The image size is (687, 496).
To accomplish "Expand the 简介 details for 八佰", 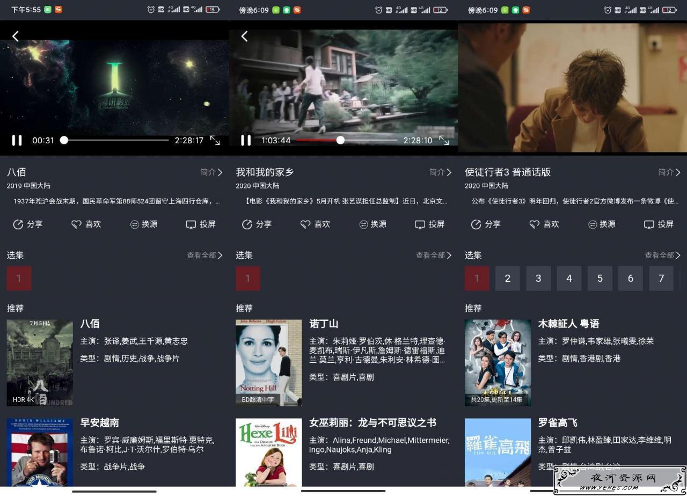I will click(211, 172).
